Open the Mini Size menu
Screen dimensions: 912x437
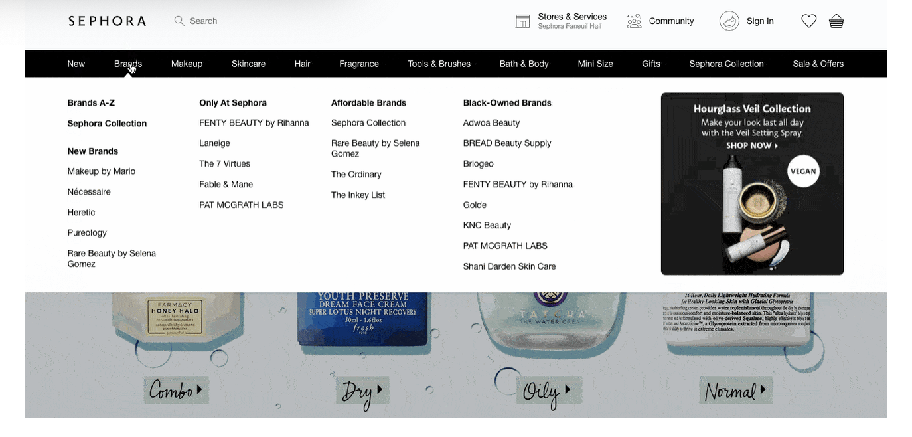[x=595, y=64]
